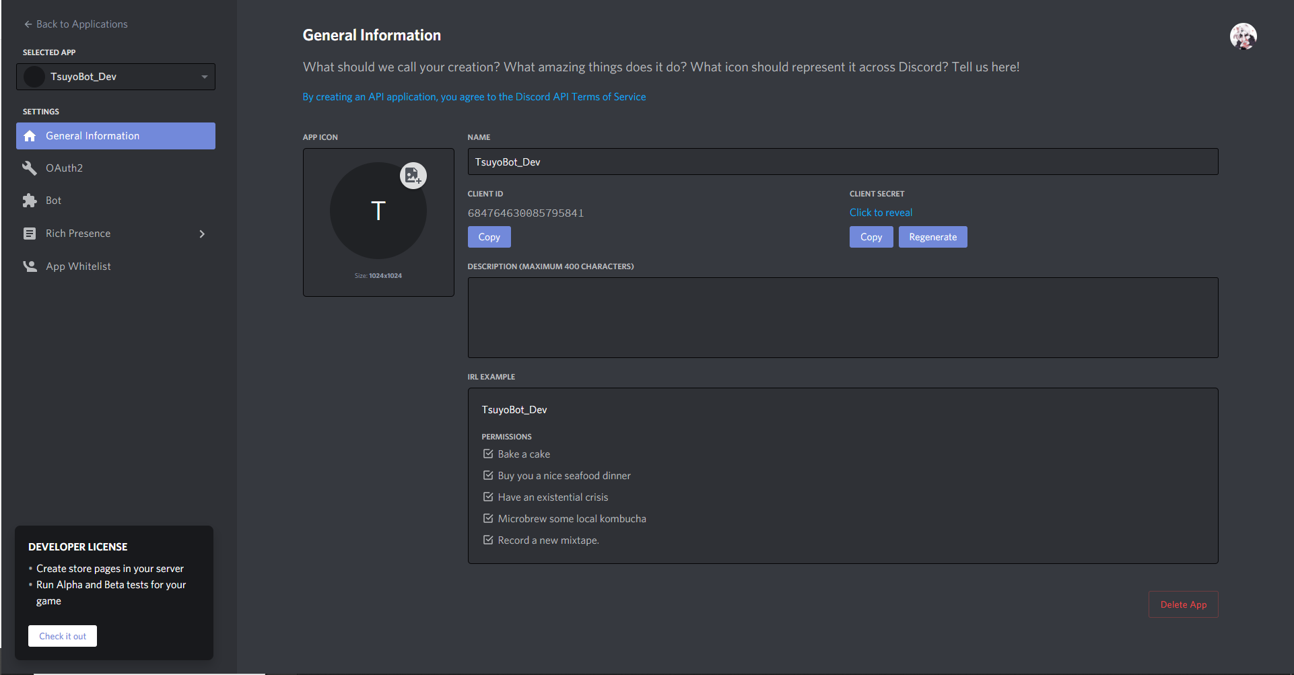Open the Discord API Terms of Service link
This screenshot has height=675, width=1294.
pos(474,97)
